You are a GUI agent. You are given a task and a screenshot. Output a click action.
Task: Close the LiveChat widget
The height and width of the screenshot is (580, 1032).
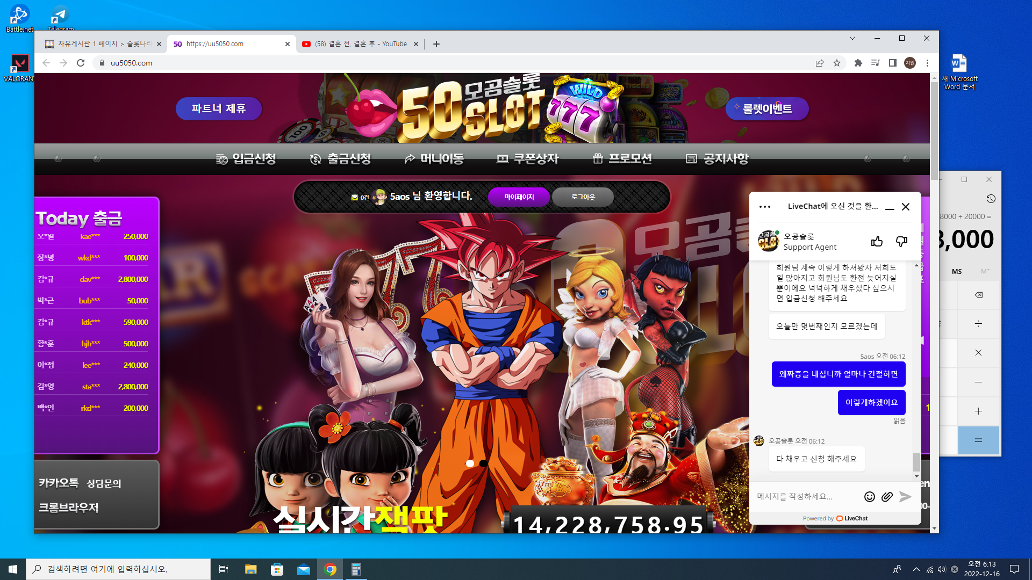pos(906,207)
